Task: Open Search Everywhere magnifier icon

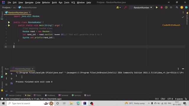Action: pos(177,7)
